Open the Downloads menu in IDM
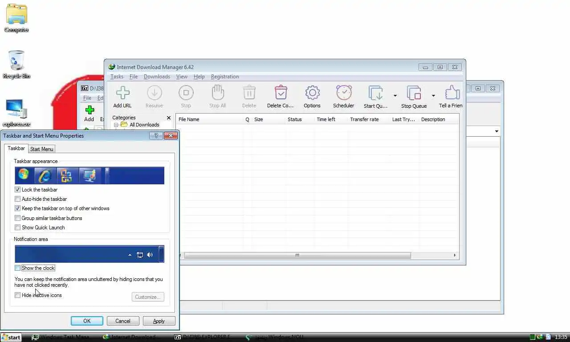 [x=157, y=77]
